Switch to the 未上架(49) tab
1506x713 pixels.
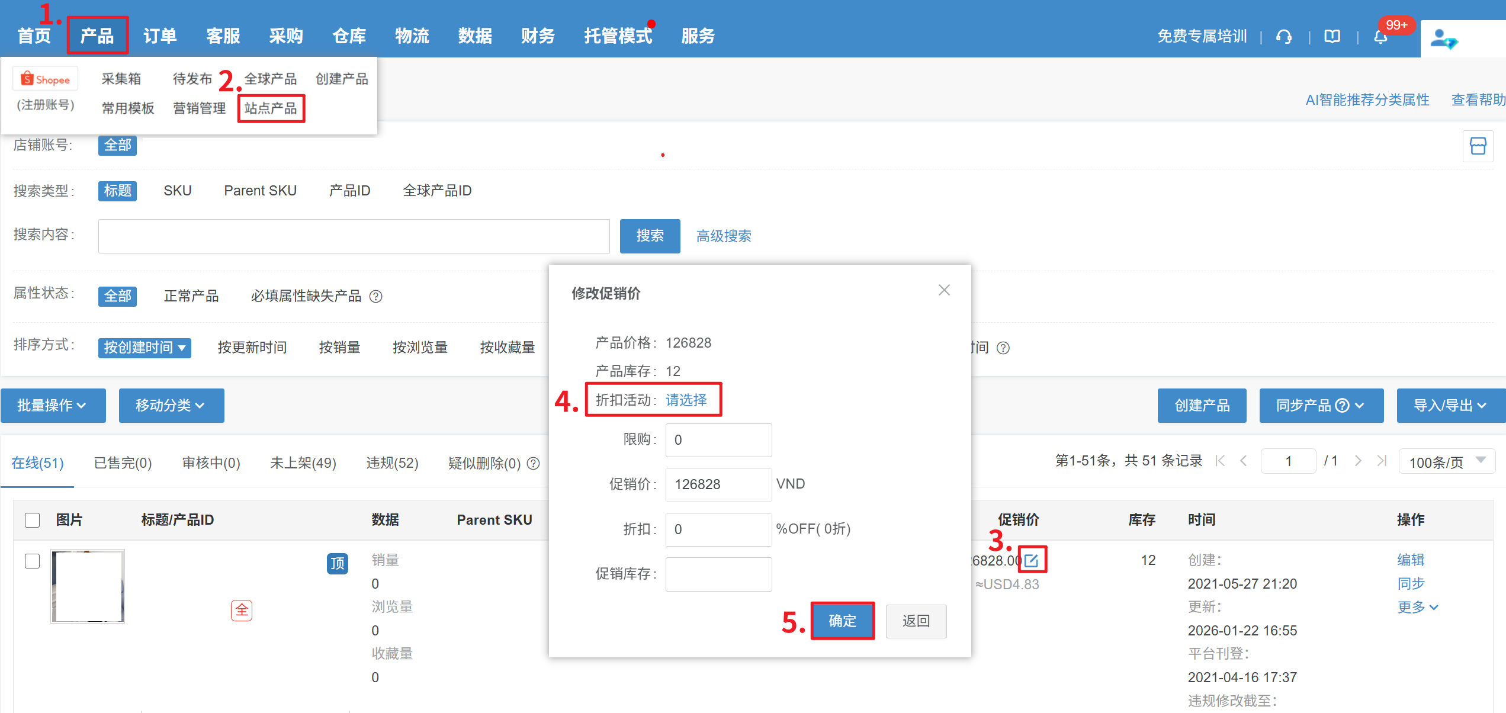click(303, 463)
